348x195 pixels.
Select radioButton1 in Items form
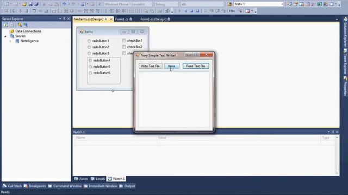coord(98,41)
